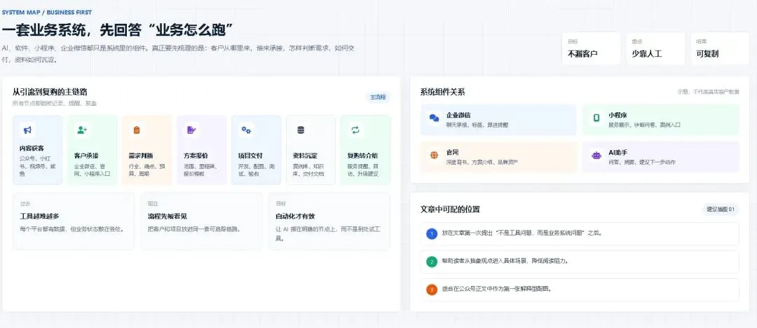
Task: Click the 从引流到复购的主链路 heading
Action: click(50, 92)
